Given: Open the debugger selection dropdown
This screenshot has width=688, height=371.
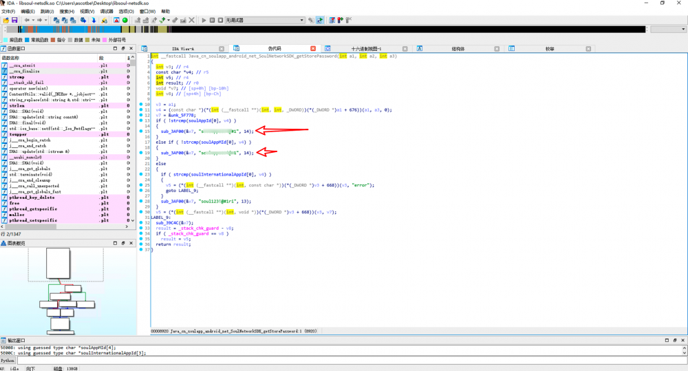Looking at the screenshot, I should (302, 20).
